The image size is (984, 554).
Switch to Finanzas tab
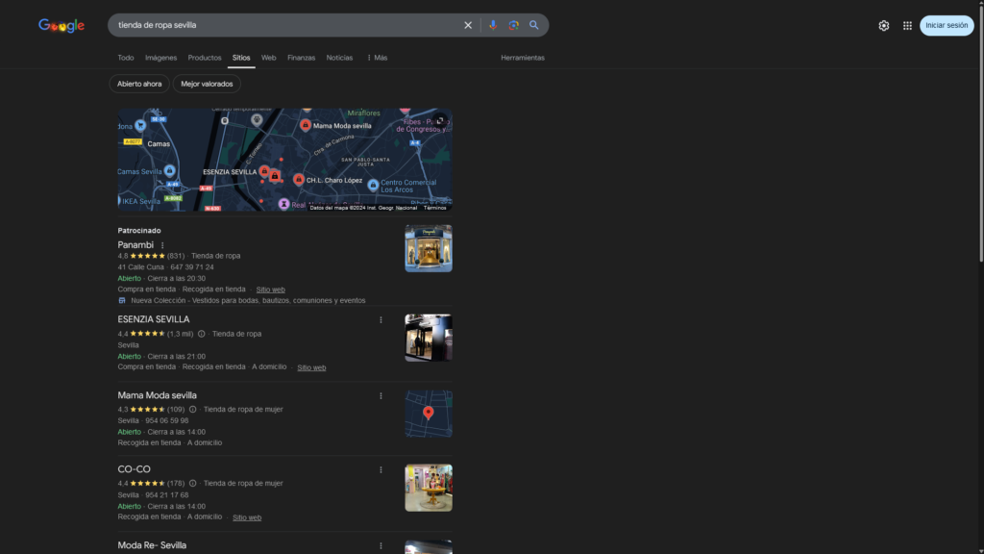tap(301, 58)
